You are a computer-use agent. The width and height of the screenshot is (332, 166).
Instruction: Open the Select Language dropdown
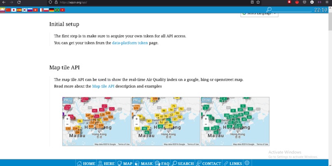coord(260,14)
